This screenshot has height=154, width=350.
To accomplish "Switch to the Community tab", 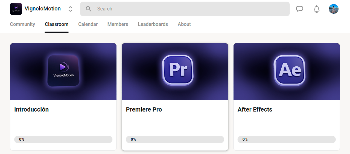I will tap(22, 24).
